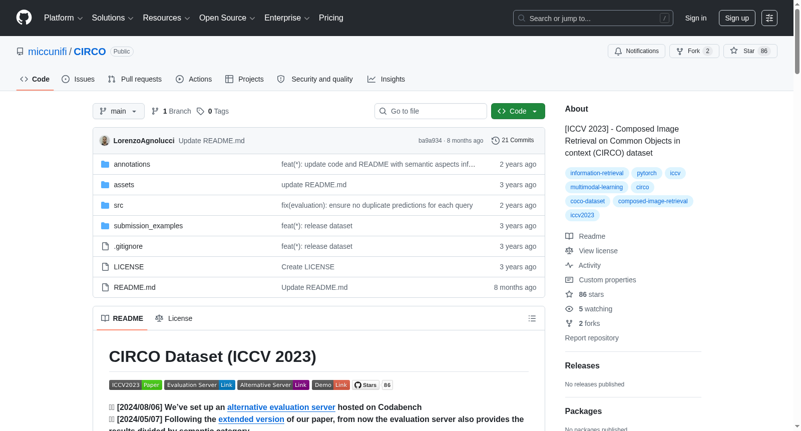Image resolution: width=801 pixels, height=431 pixels.
Task: Select the README tab in file panel
Action: point(122,318)
